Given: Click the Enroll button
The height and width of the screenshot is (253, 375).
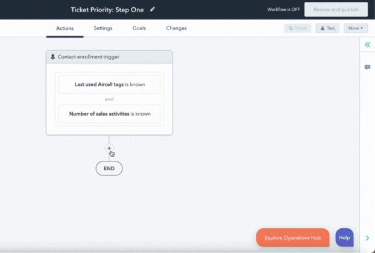Looking at the screenshot, I should click(297, 28).
